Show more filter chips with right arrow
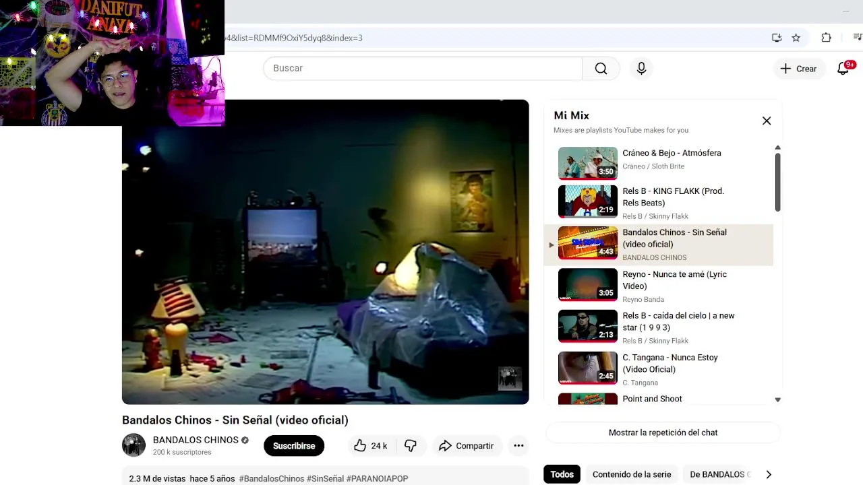 [x=768, y=474]
